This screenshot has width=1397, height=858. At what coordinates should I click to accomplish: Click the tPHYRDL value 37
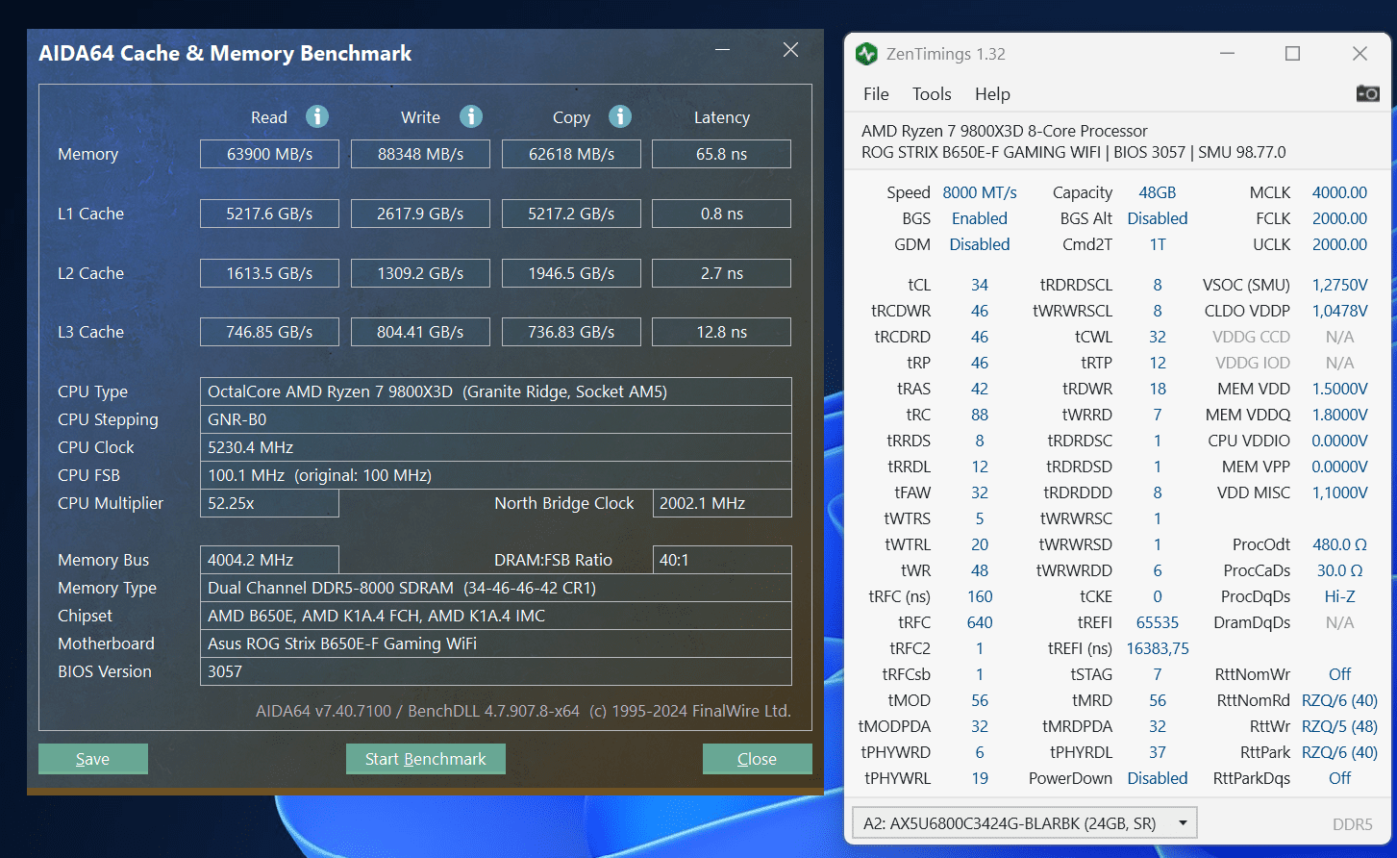[1158, 752]
